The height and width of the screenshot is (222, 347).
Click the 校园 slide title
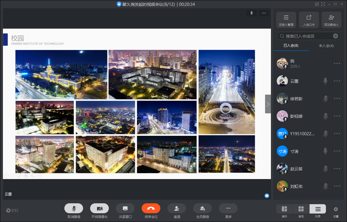click(x=18, y=38)
